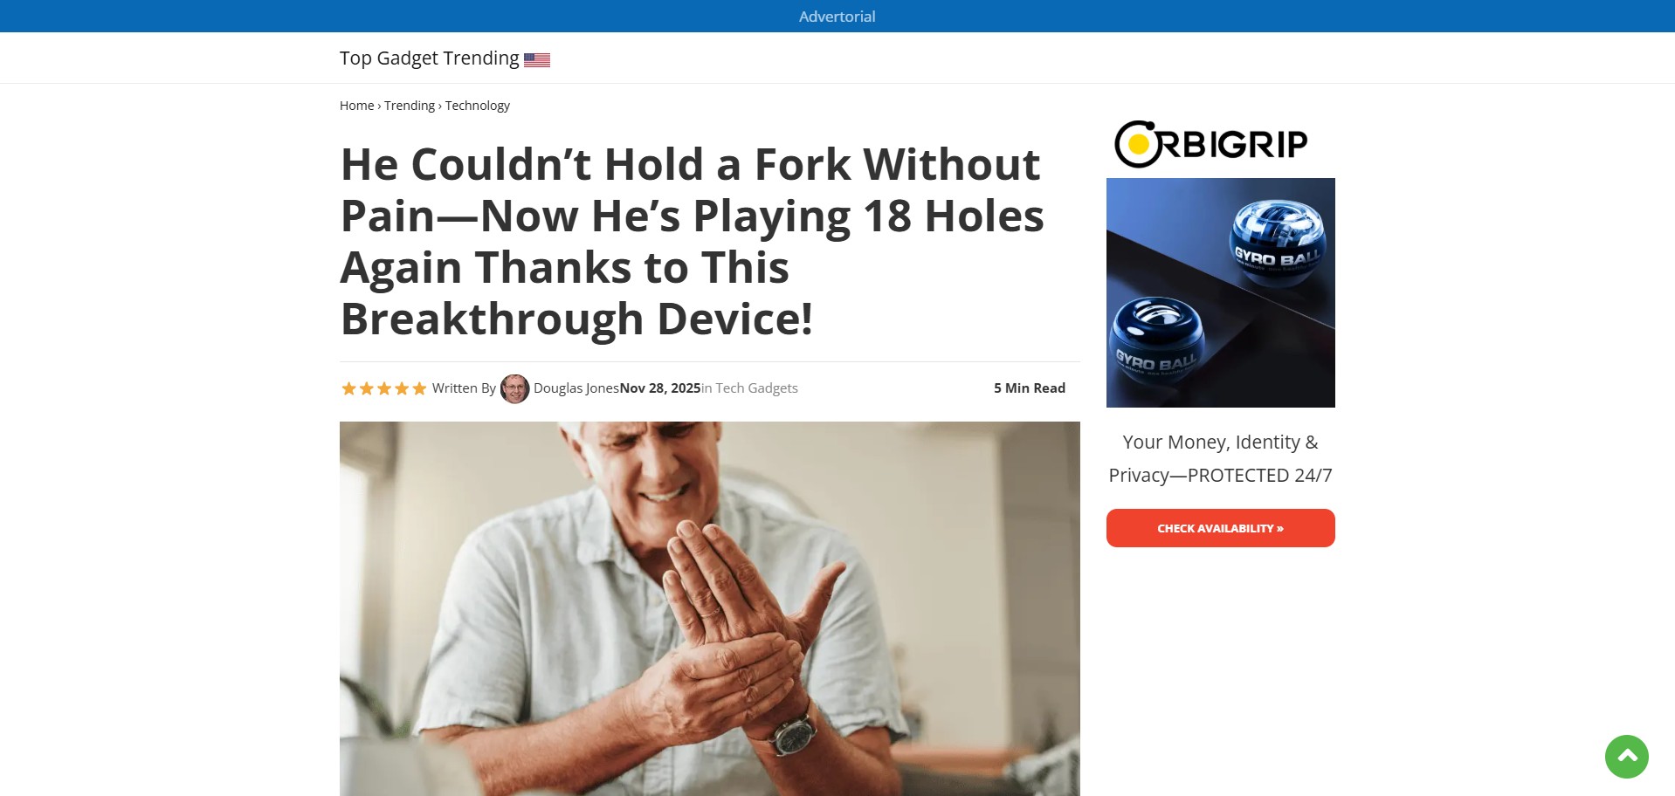Click the Your Money, Identity & Privacy text
This screenshot has width=1675, height=796.
(x=1220, y=458)
